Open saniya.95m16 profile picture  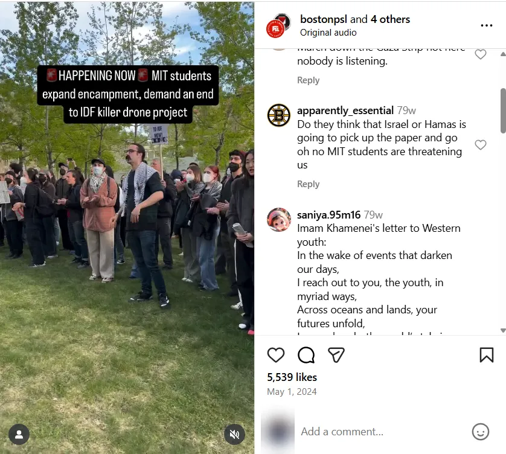point(279,219)
